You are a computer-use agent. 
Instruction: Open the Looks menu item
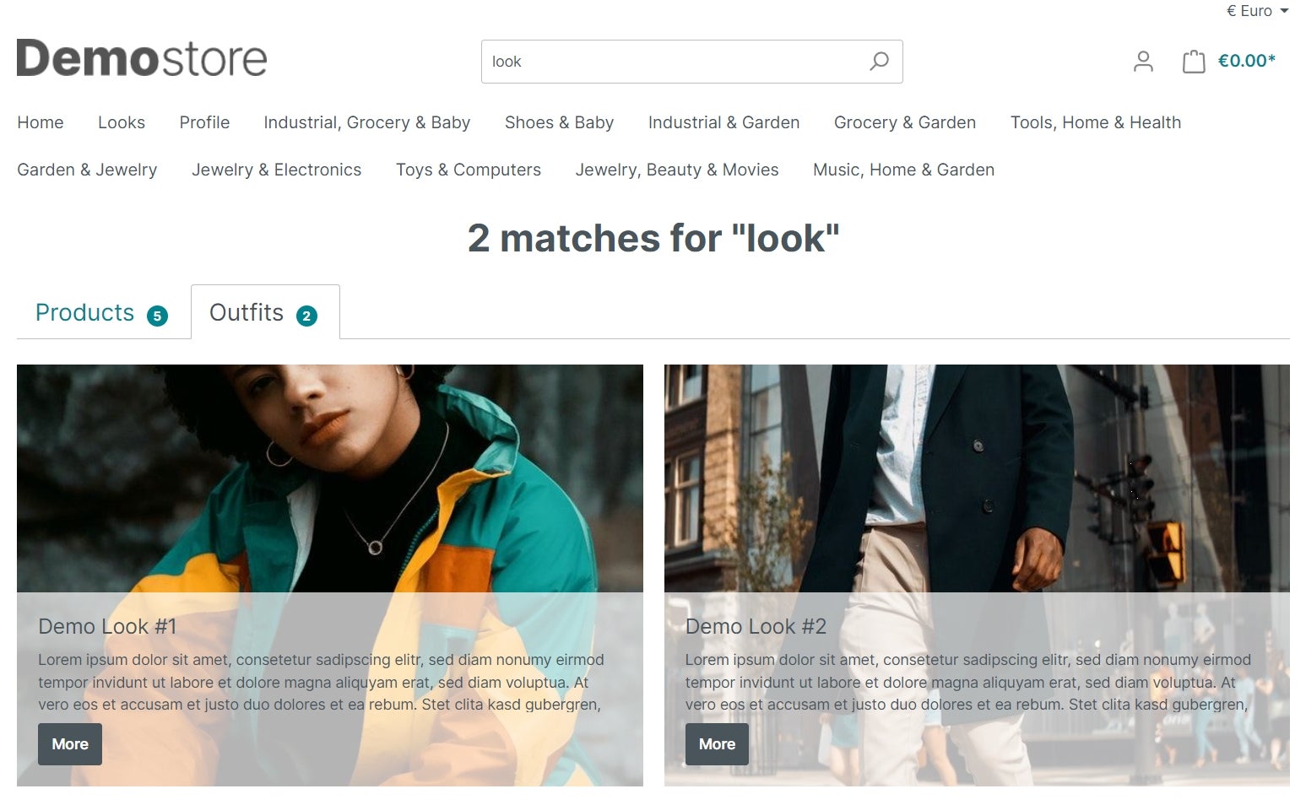click(122, 122)
